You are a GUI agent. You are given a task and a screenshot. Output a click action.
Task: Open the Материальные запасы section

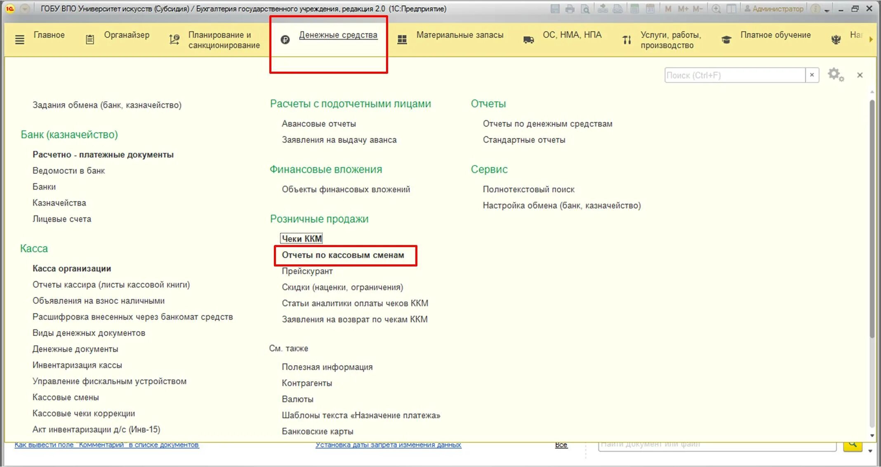[x=459, y=35]
